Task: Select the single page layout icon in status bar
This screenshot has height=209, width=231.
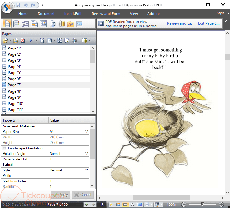Action: click(x=125, y=204)
